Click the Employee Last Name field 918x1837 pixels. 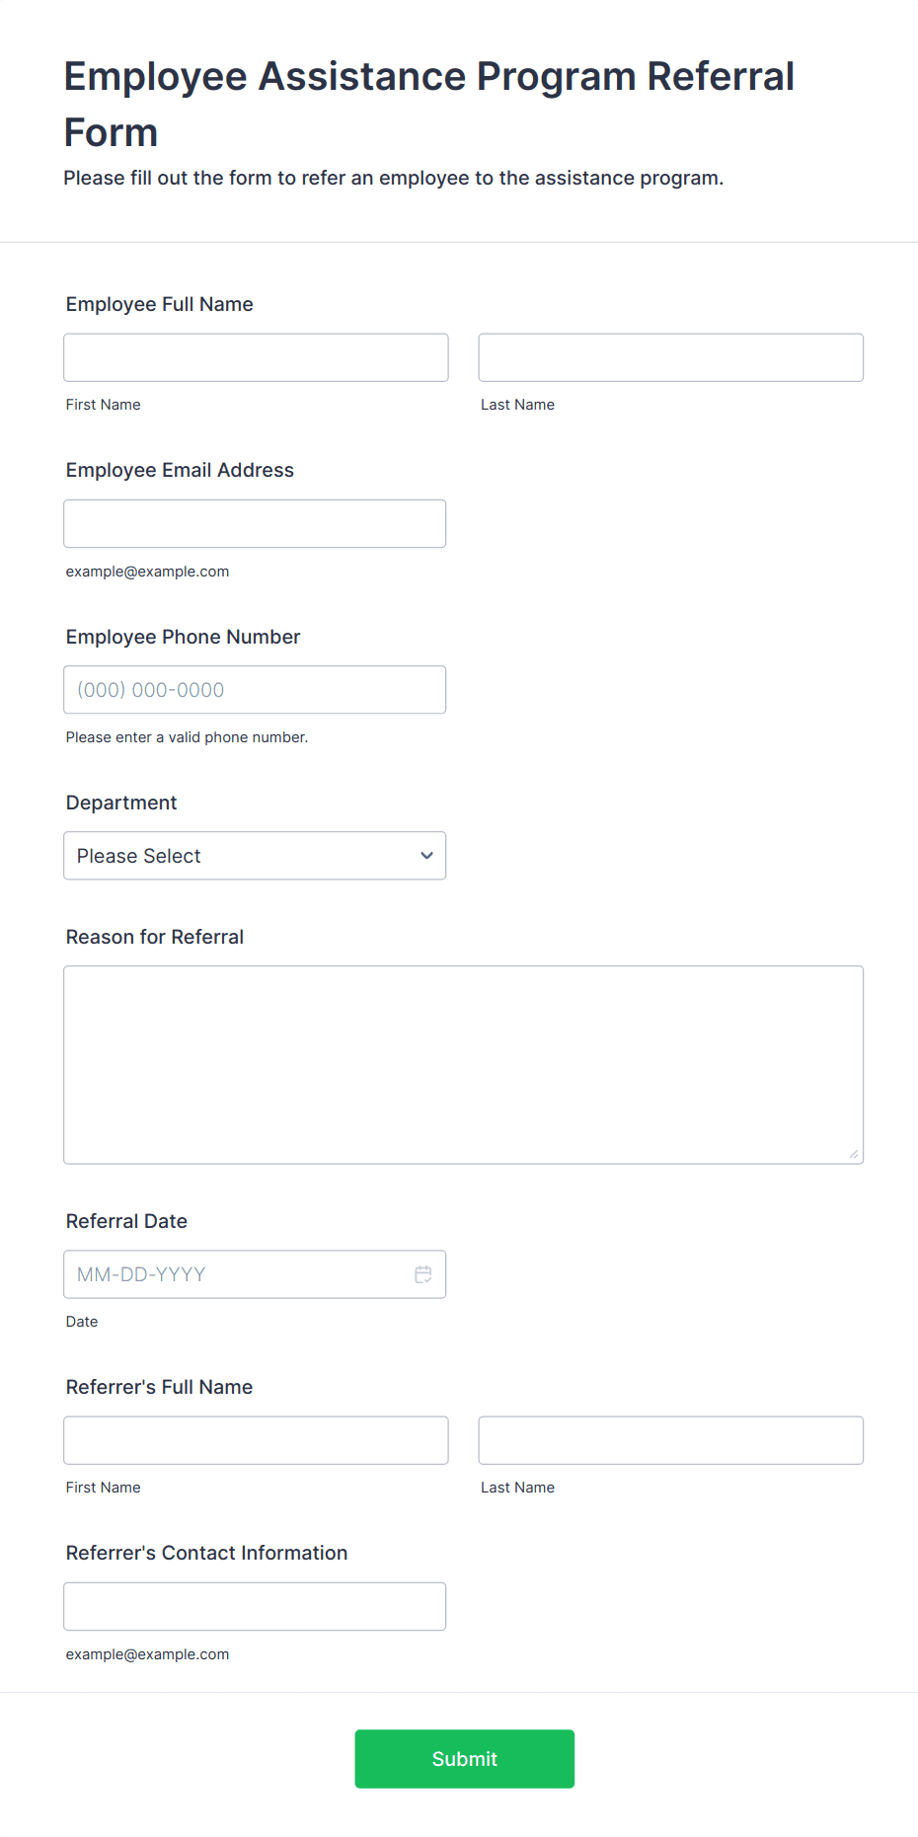pyautogui.click(x=671, y=357)
